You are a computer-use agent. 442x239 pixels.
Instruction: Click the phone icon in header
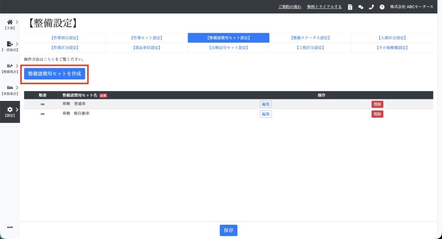click(x=371, y=7)
